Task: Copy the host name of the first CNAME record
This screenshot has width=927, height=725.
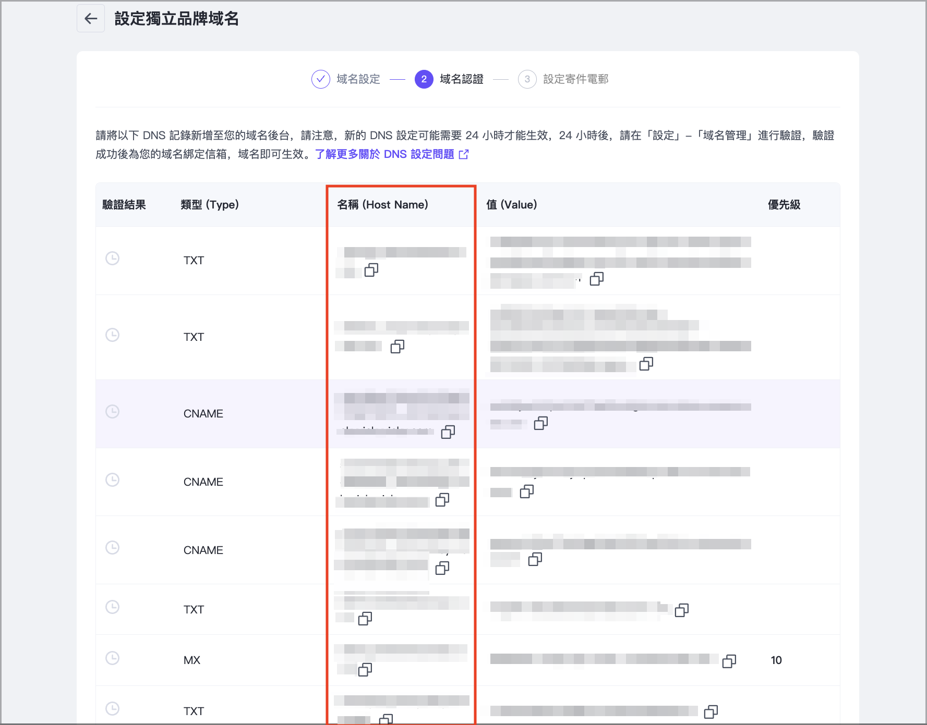Action: [448, 432]
